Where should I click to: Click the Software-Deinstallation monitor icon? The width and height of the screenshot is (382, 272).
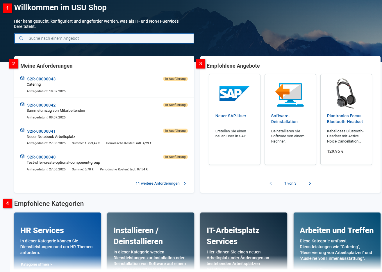point(290,94)
